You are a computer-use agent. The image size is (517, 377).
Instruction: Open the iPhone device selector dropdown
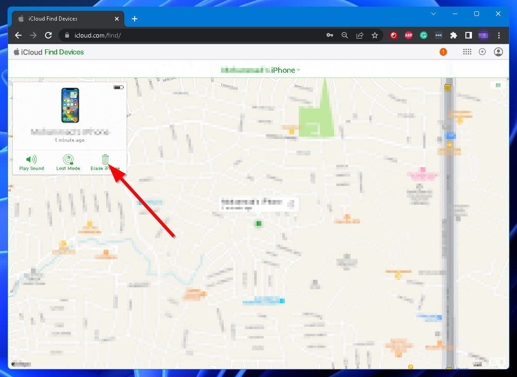click(260, 70)
